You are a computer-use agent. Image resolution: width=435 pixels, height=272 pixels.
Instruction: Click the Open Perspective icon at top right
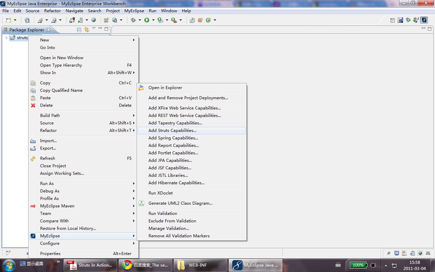coord(393,20)
